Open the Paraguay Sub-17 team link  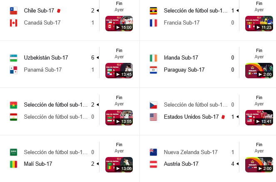pyautogui.click(x=184, y=70)
